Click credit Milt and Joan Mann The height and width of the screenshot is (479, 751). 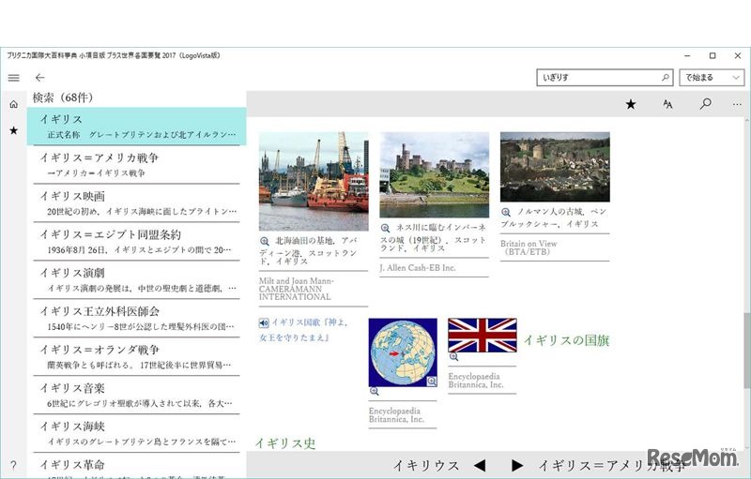coord(297,289)
